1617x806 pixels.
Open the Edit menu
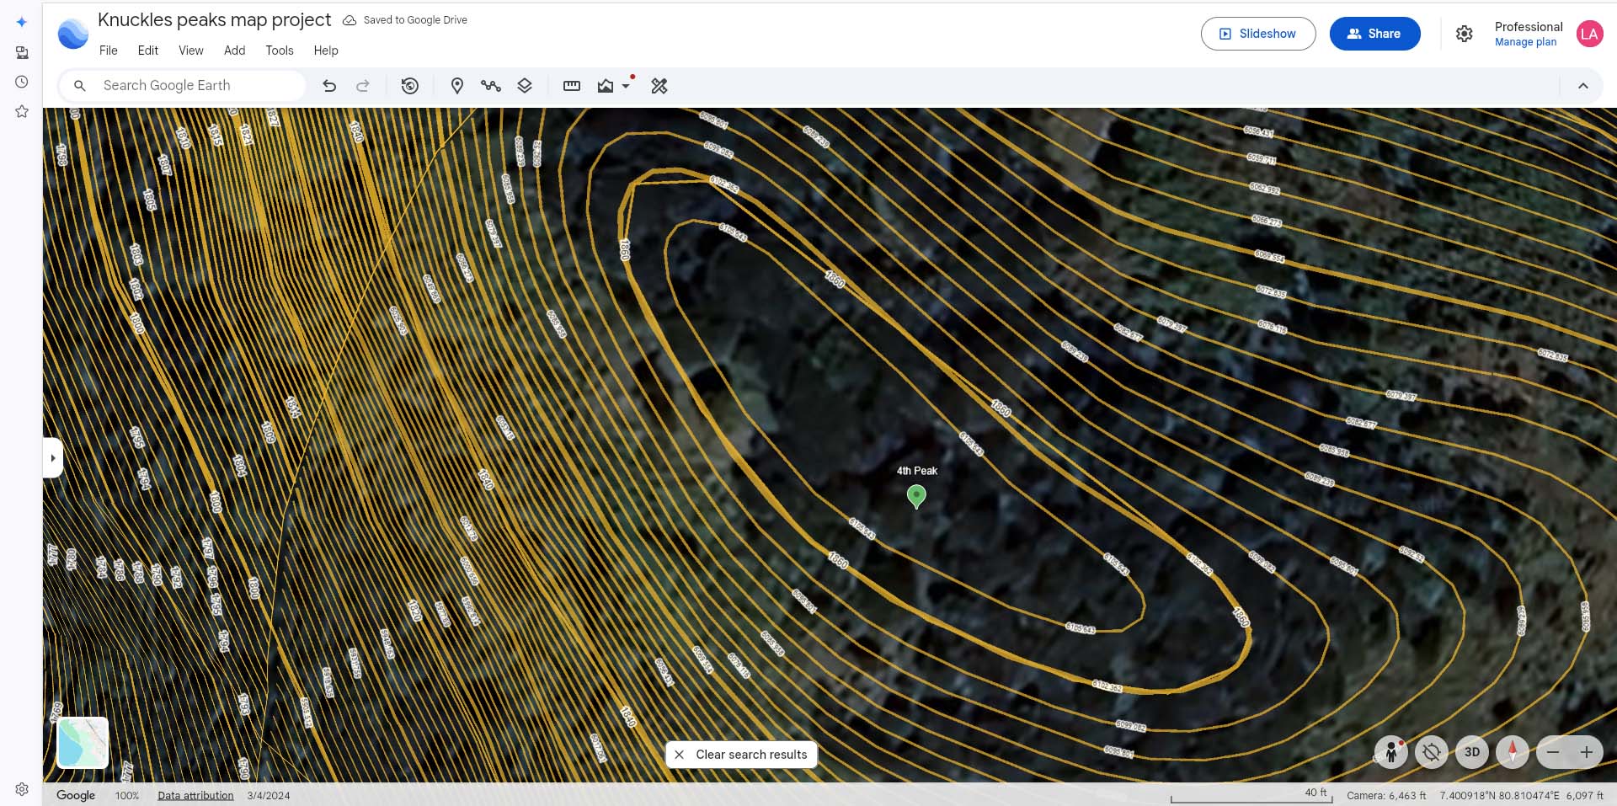click(148, 51)
